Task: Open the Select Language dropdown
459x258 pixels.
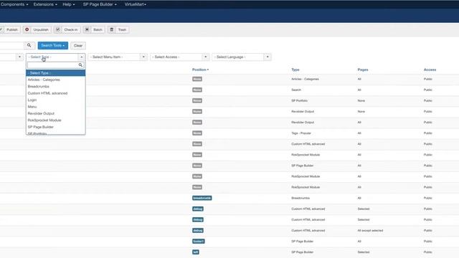Action: click(242, 57)
